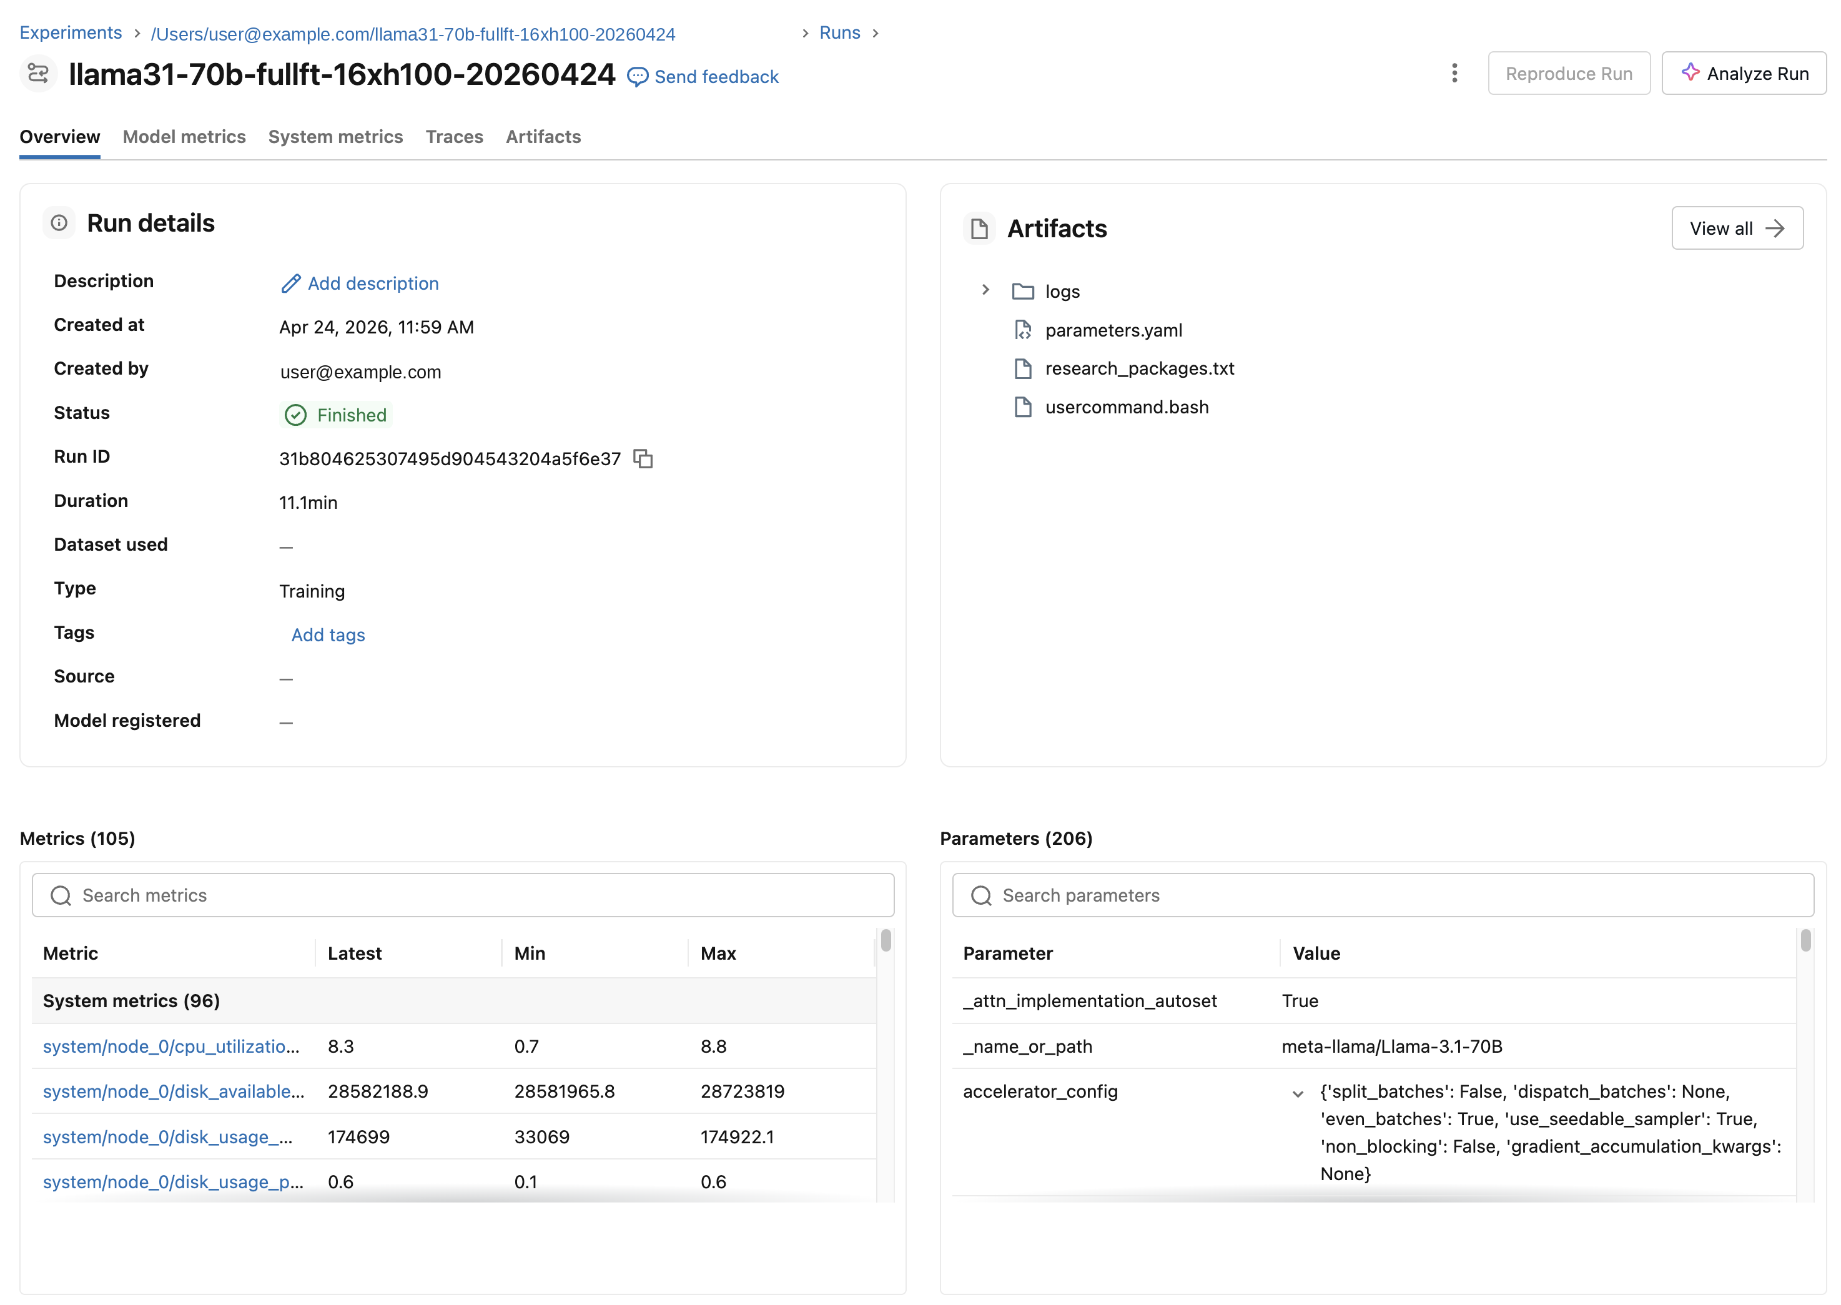
Task: Click the Value column header
Action: tap(1316, 954)
